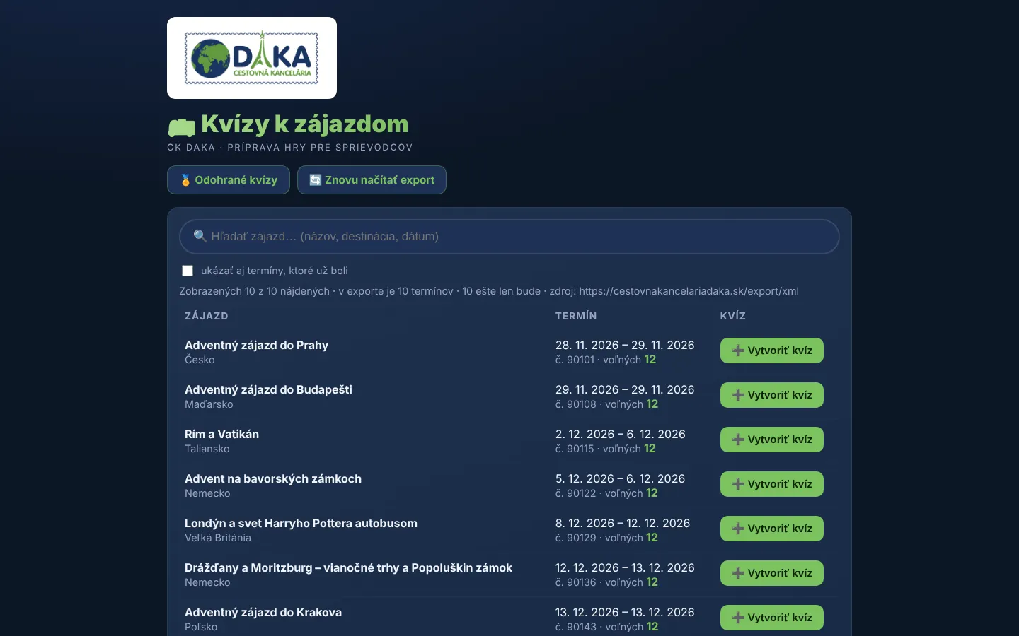Click the medal icon on Odohrané kvízy
Image resolution: width=1019 pixels, height=636 pixels.
185,180
